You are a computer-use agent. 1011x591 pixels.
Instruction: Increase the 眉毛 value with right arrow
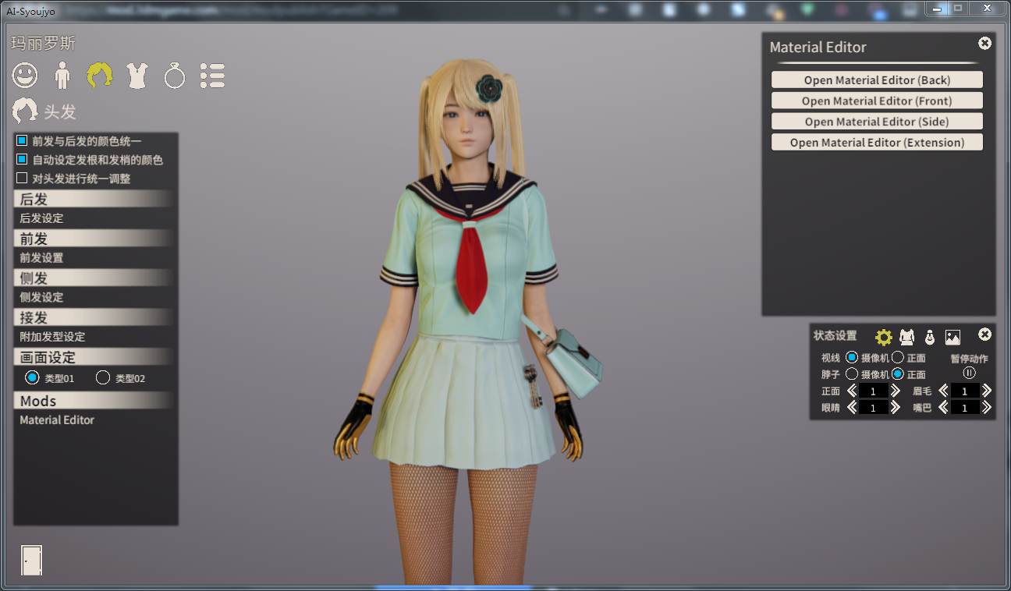click(x=987, y=391)
